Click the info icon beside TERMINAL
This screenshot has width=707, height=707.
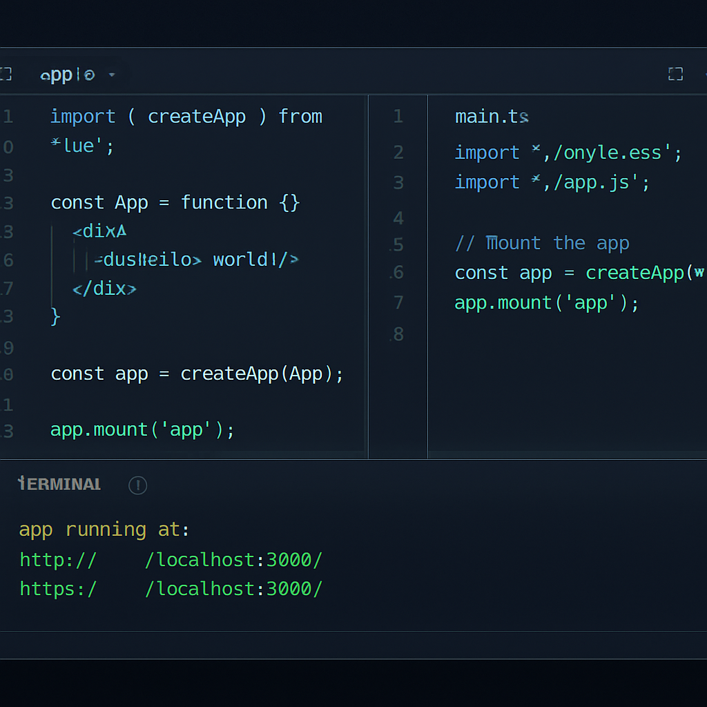137,485
